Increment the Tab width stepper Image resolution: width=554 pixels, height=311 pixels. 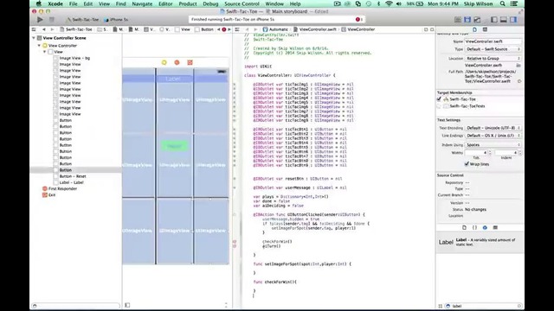coord(490,151)
